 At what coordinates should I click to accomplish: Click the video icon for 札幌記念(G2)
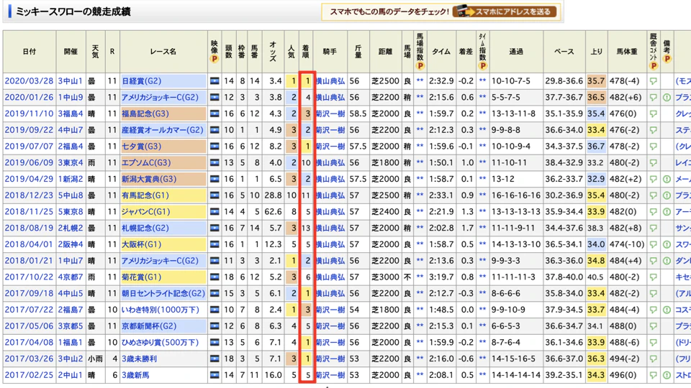point(214,228)
